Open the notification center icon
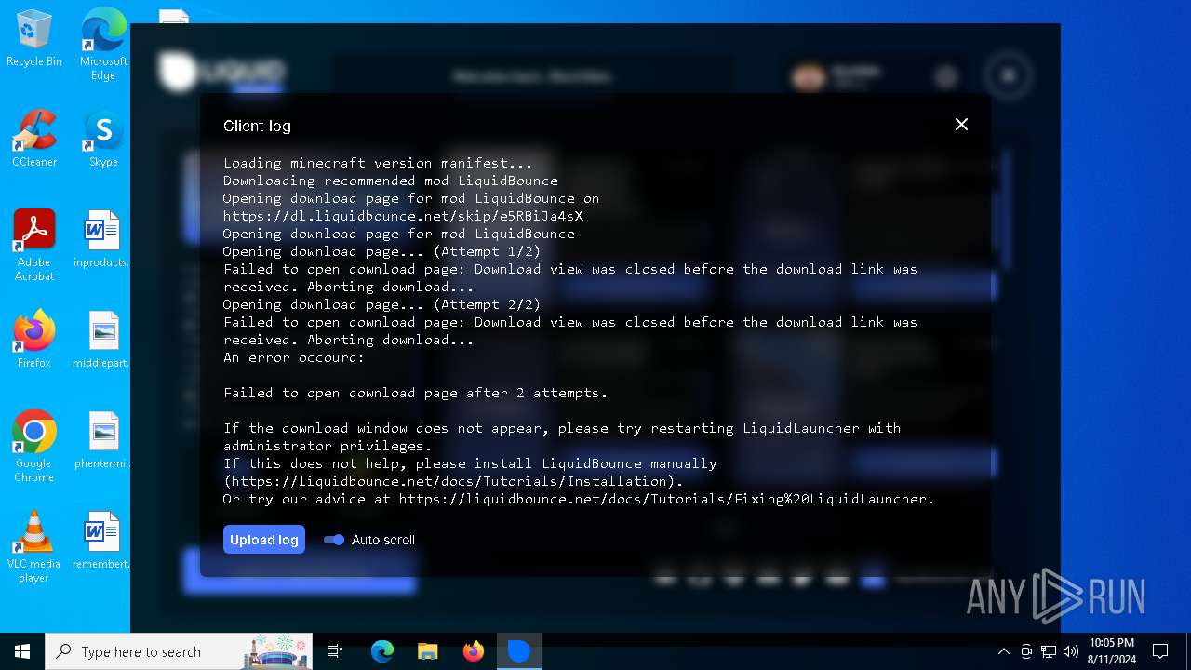The image size is (1191, 670). 1160,651
